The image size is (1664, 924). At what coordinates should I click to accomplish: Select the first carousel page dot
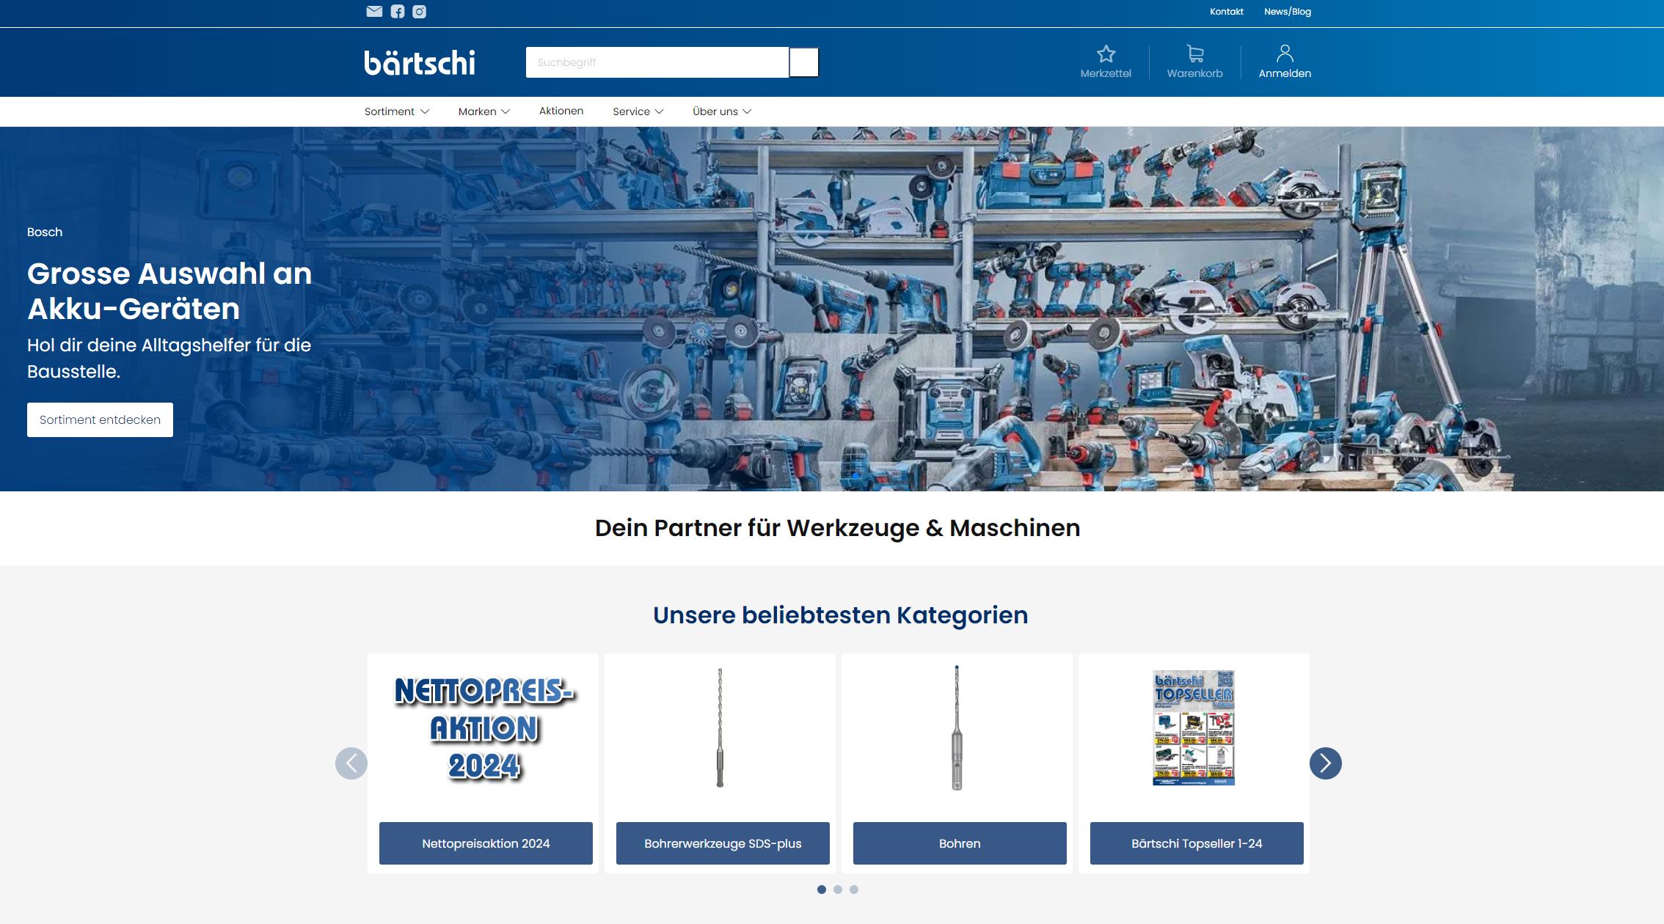822,890
